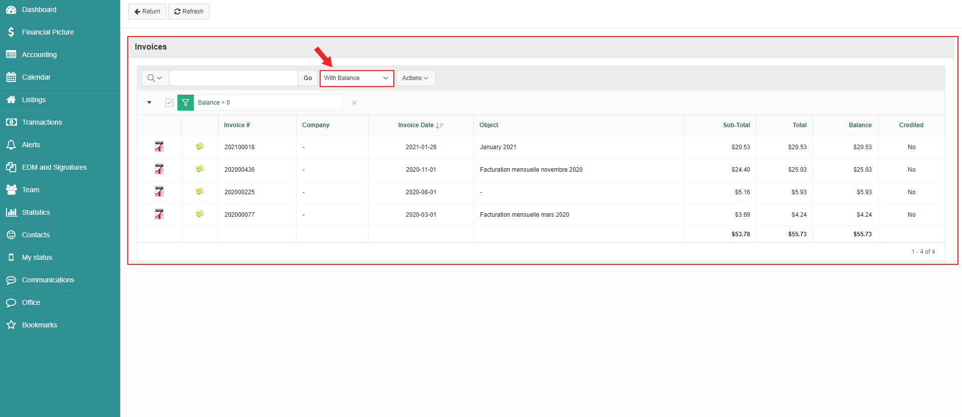Click the green Balance filter icon
The image size is (962, 417).
[x=185, y=103]
